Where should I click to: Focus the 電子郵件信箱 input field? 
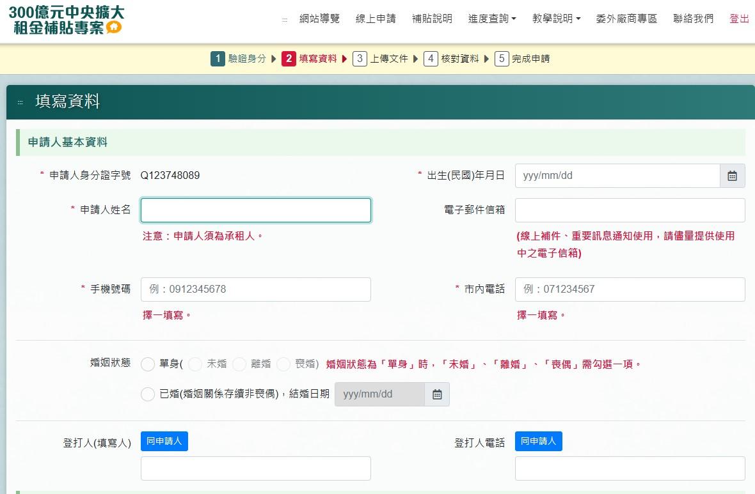(x=630, y=210)
